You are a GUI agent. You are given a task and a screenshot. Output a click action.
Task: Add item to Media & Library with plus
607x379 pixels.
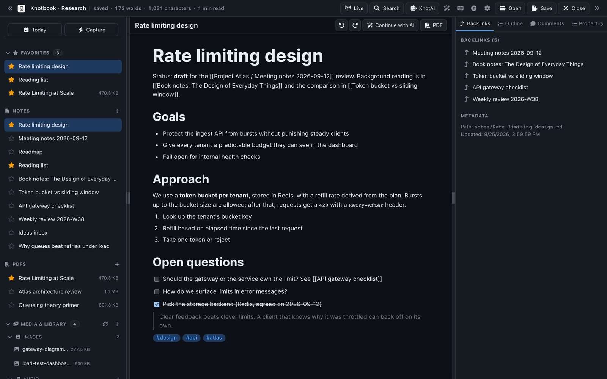117,324
